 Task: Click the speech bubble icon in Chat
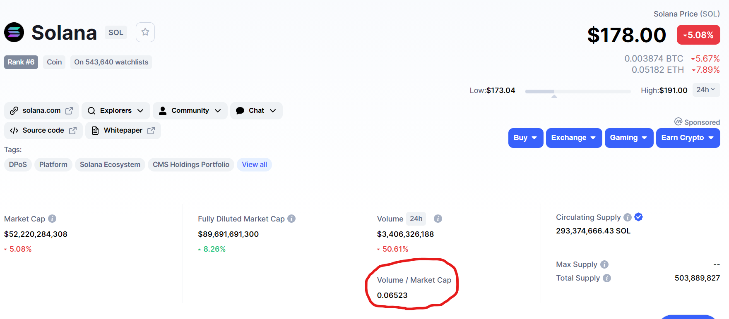[240, 111]
